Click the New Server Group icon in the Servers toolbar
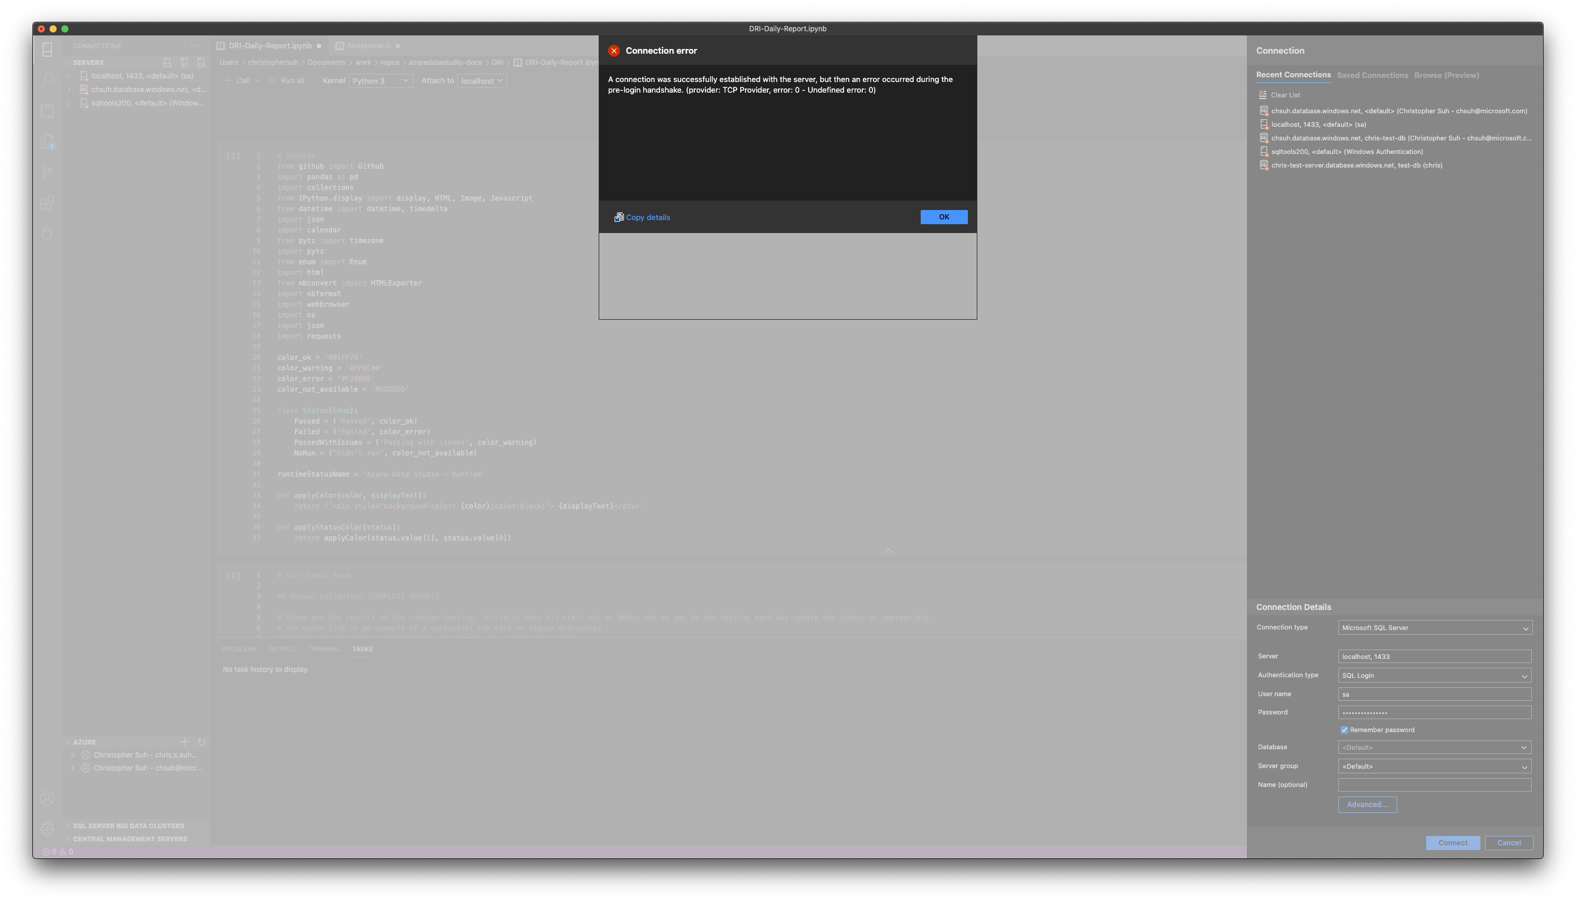Image resolution: width=1576 pixels, height=902 pixels. tap(185, 62)
